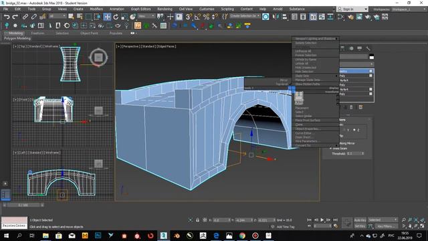
Task: Activate the Select and Link tool
Action: (25, 17)
